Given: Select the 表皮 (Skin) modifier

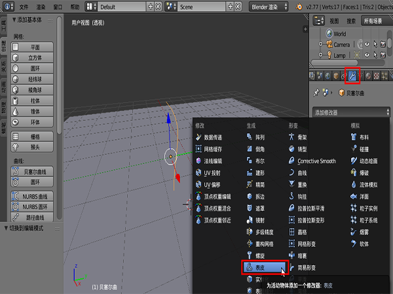Looking at the screenshot, I should tap(265, 267).
